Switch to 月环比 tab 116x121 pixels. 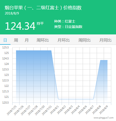[x=64, y=40]
